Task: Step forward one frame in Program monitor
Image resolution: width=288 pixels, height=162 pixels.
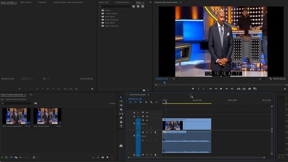Action: tap(227, 89)
